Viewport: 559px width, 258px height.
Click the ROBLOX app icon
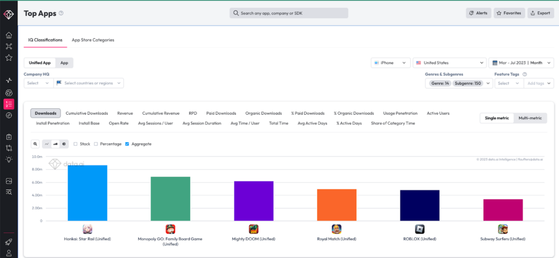click(420, 229)
